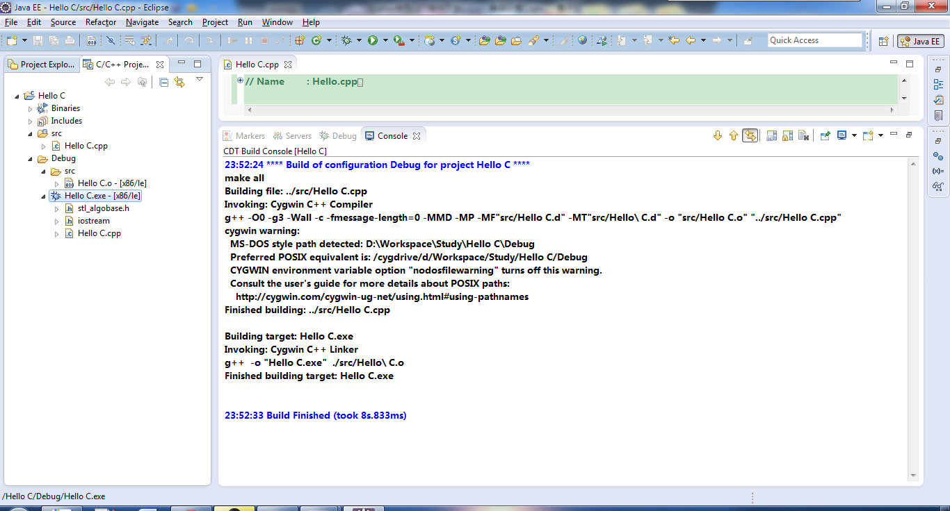Close the Console view tab
Viewport: 950px width, 511px height.
click(x=417, y=136)
